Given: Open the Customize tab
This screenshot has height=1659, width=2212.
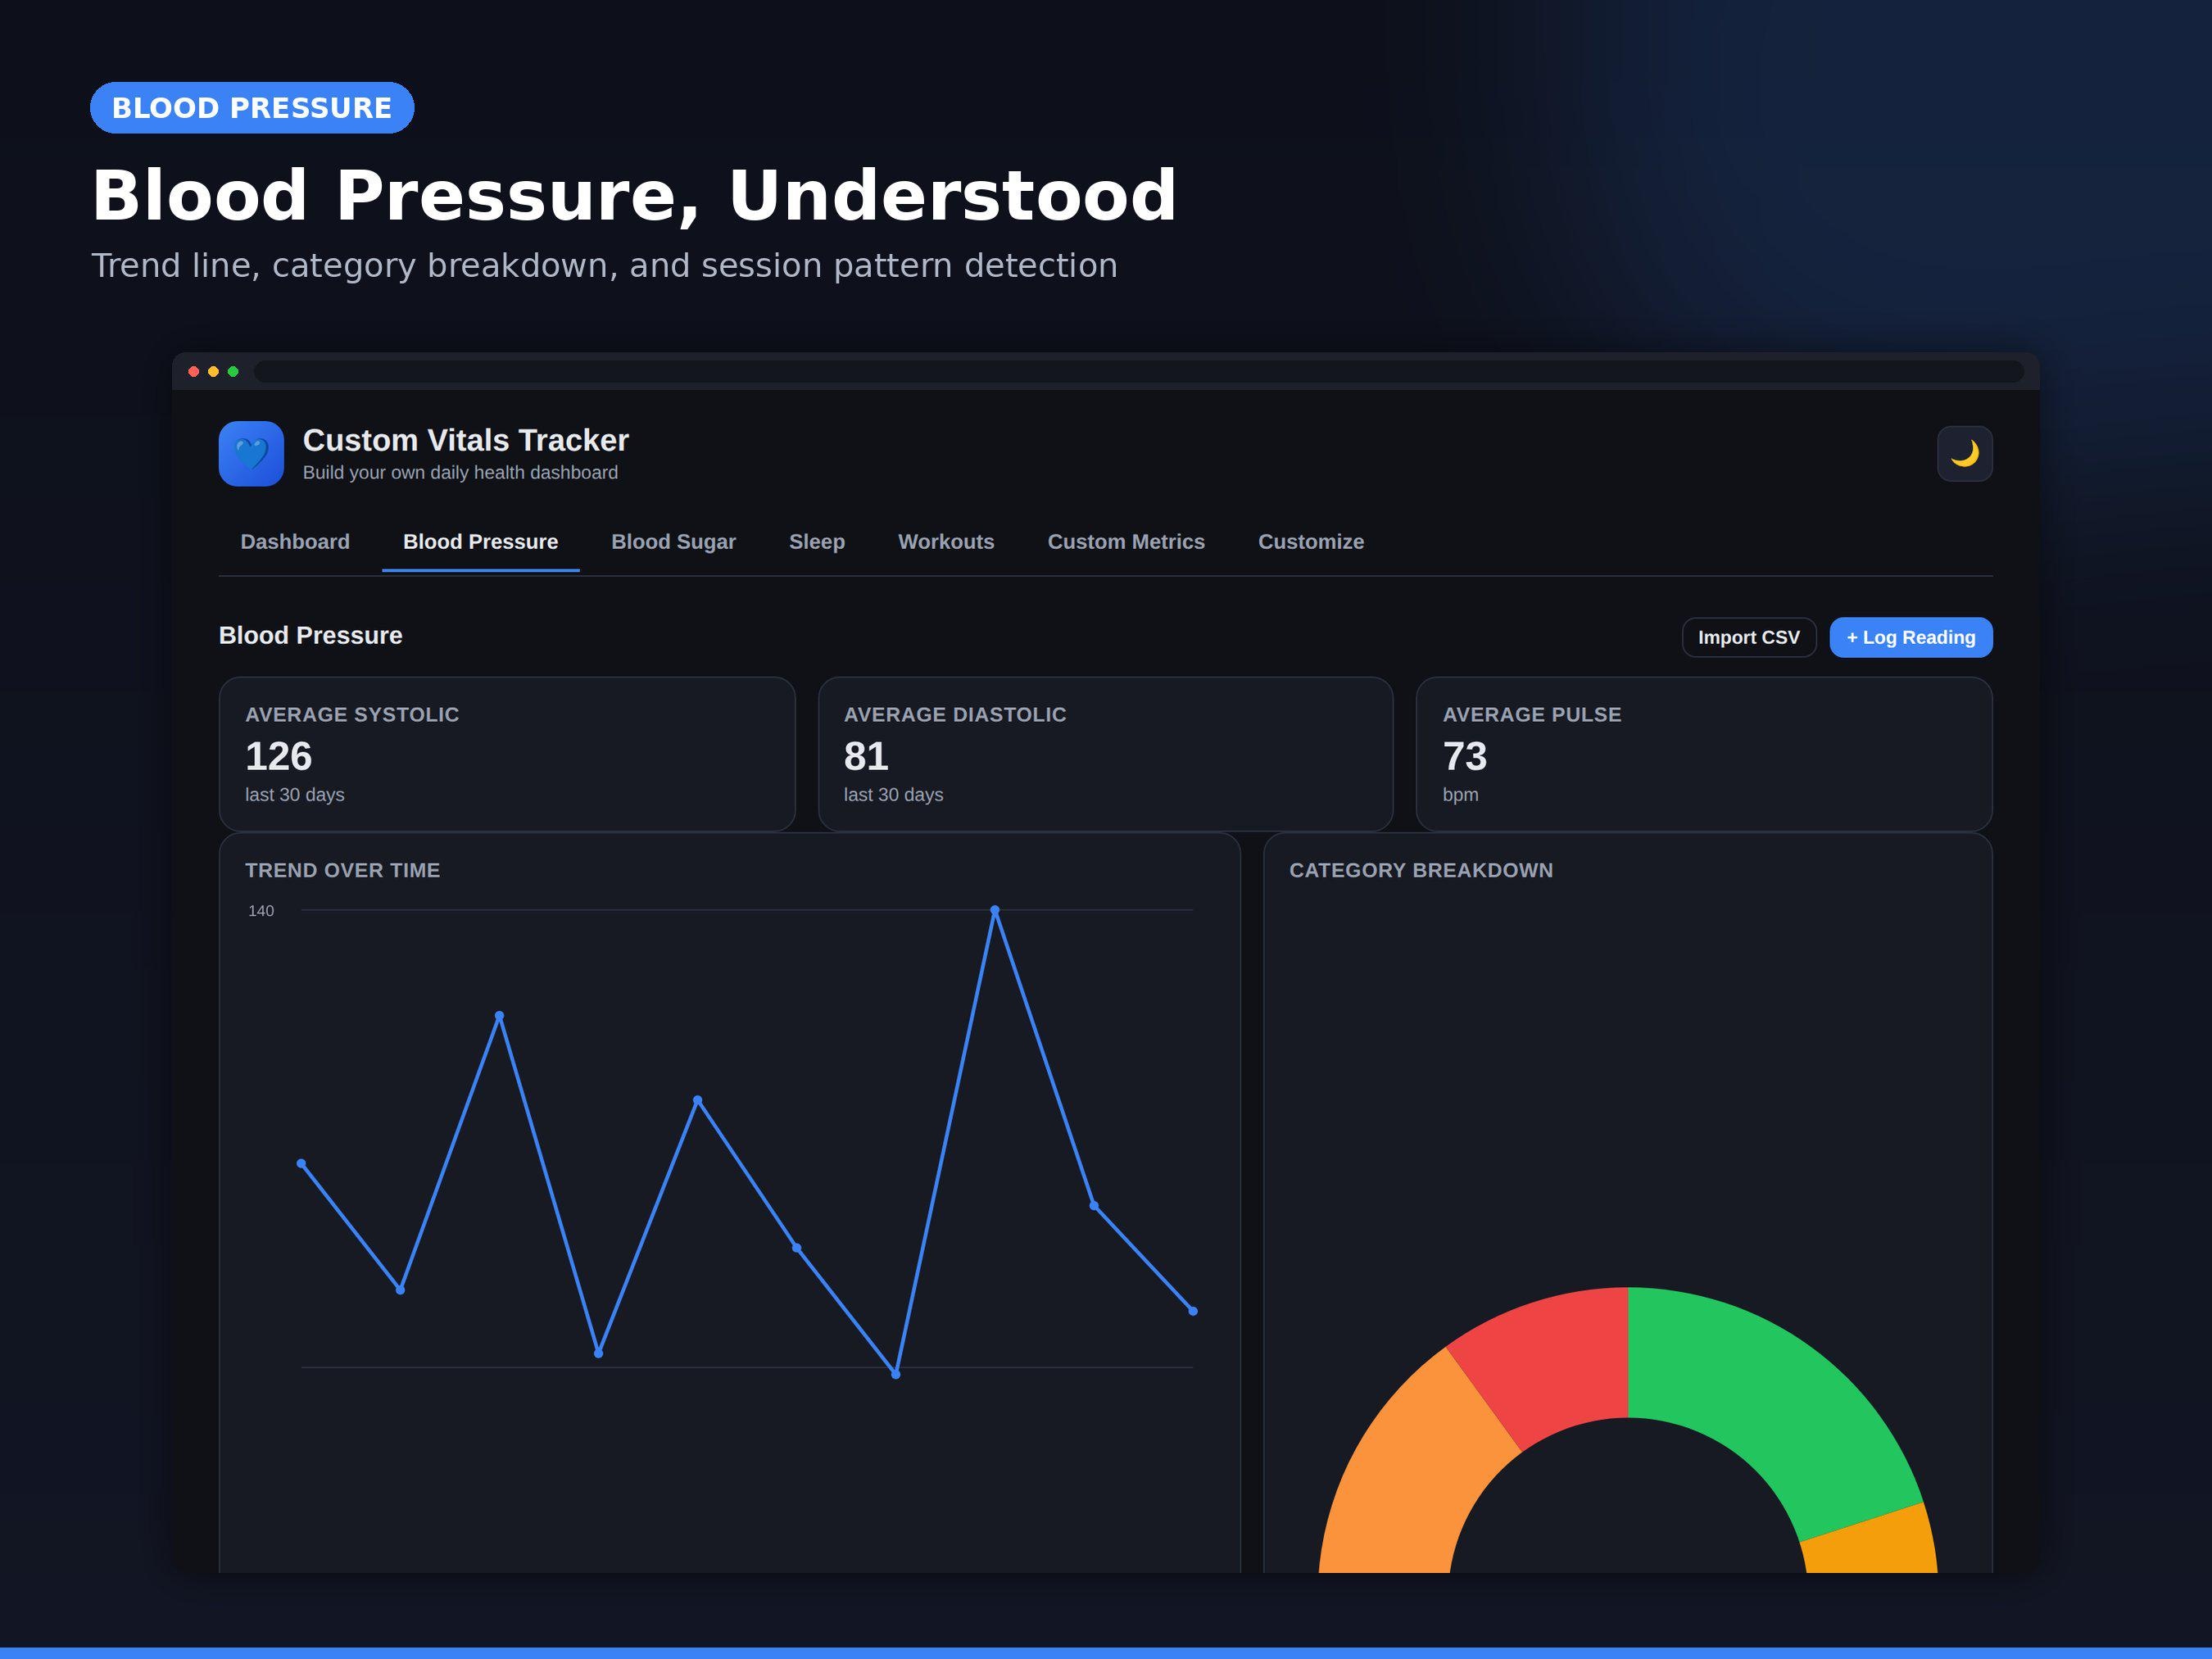Looking at the screenshot, I should [1311, 542].
